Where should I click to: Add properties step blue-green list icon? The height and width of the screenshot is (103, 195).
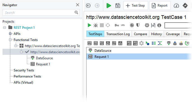[154, 43]
